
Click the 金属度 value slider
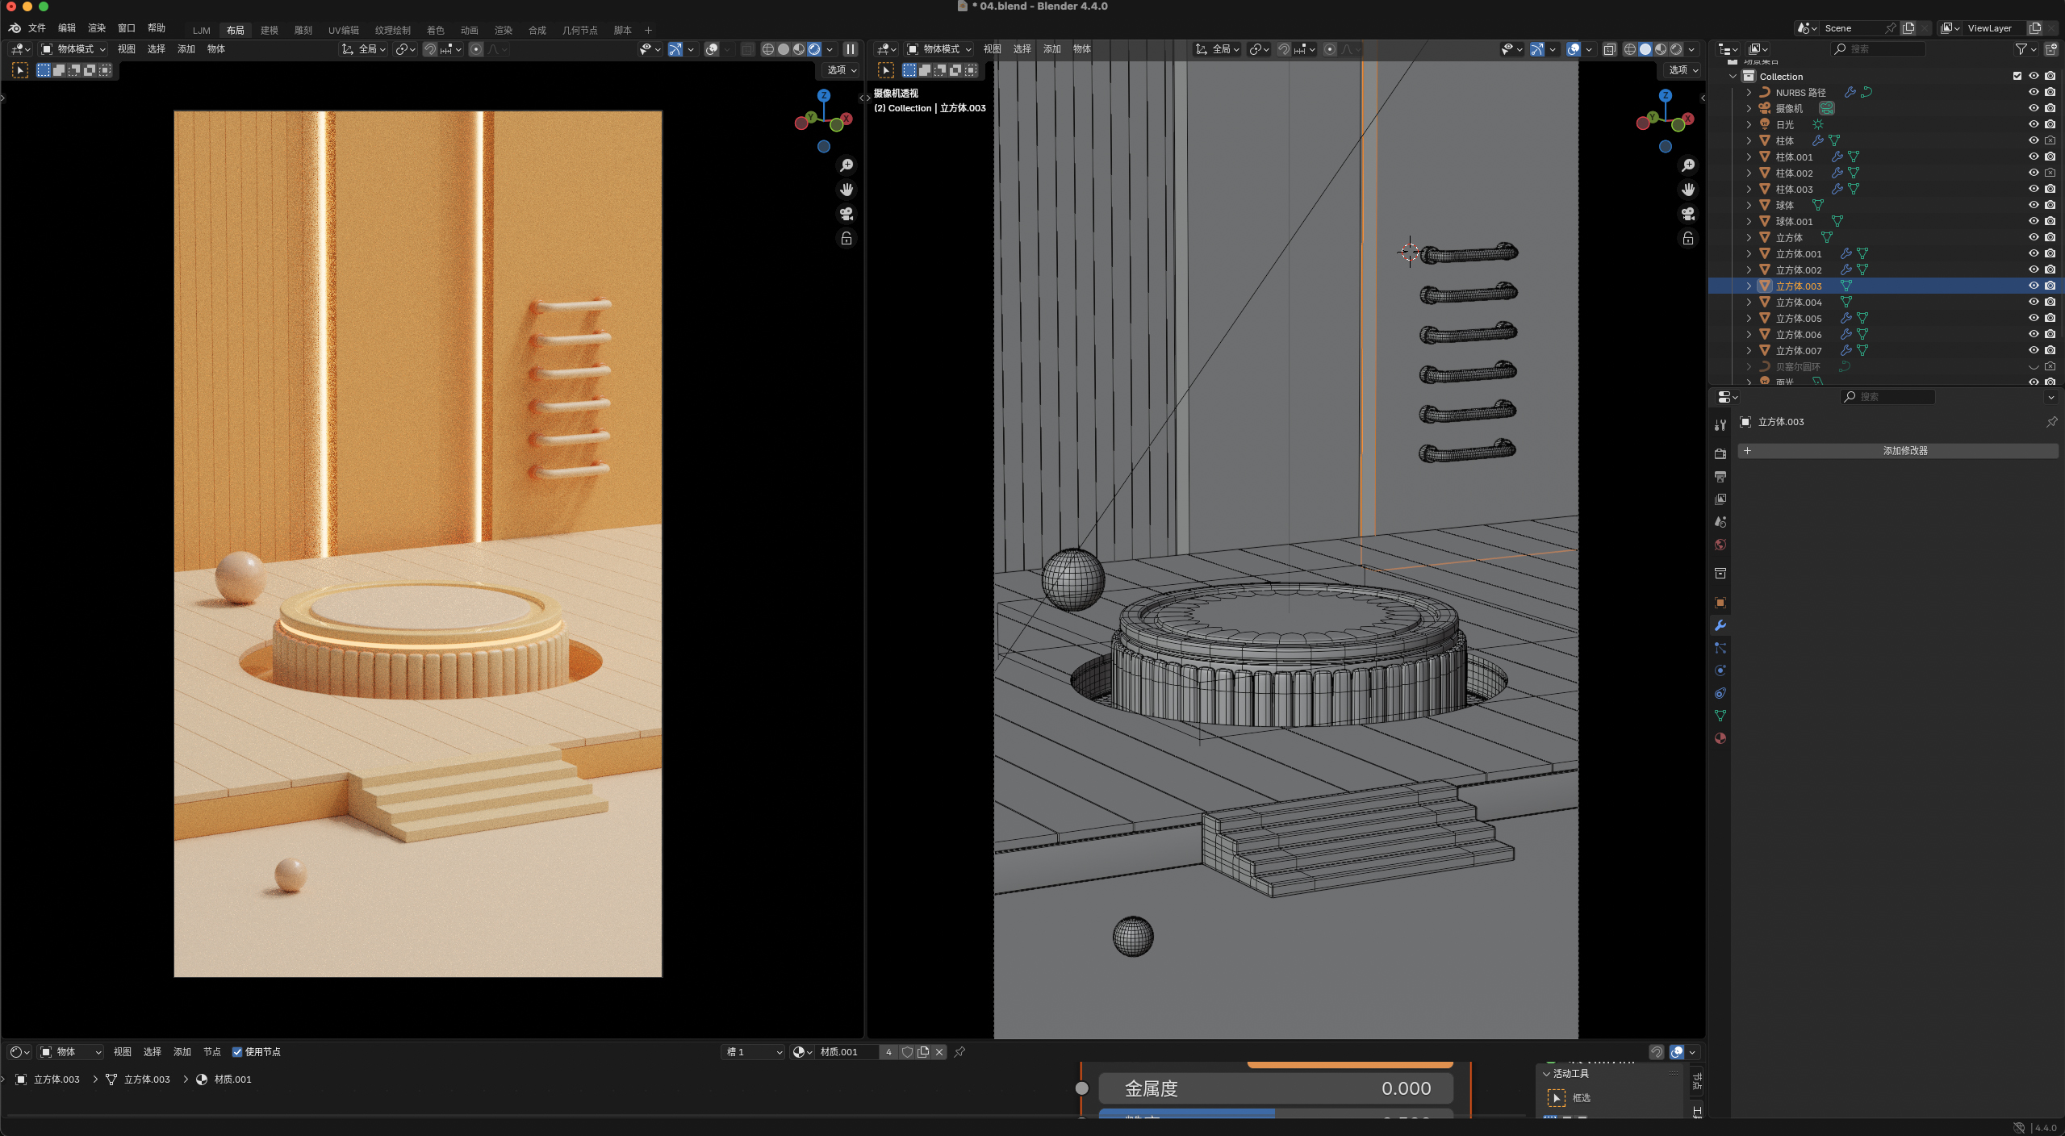[x=1276, y=1088]
